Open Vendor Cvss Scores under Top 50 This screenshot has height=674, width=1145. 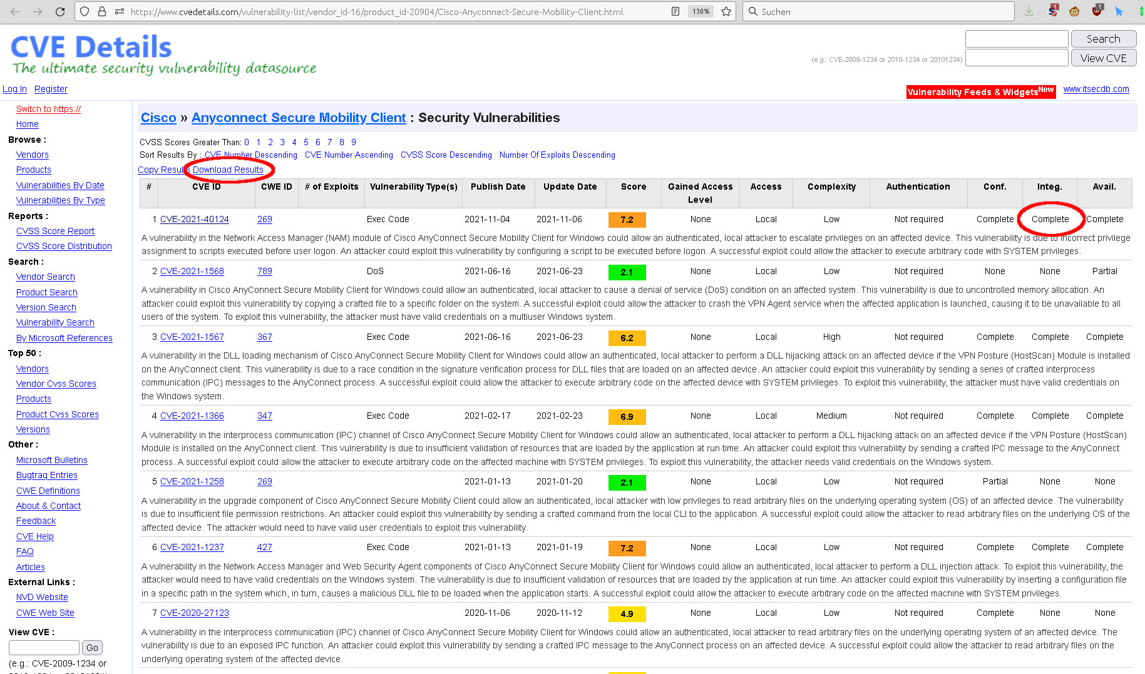point(56,384)
